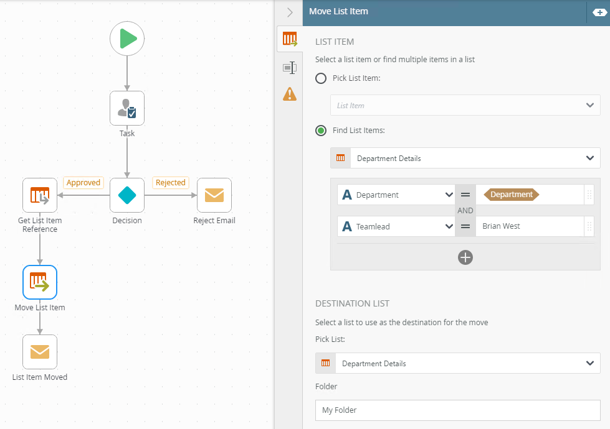Open the properties tab with cursor icon

point(290,67)
